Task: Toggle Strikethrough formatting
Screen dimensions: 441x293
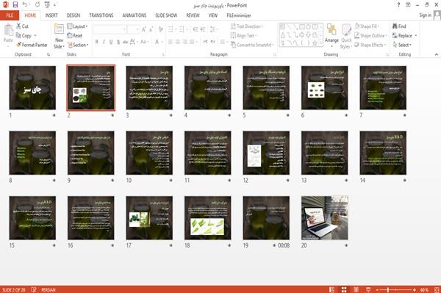Action: click(126, 42)
